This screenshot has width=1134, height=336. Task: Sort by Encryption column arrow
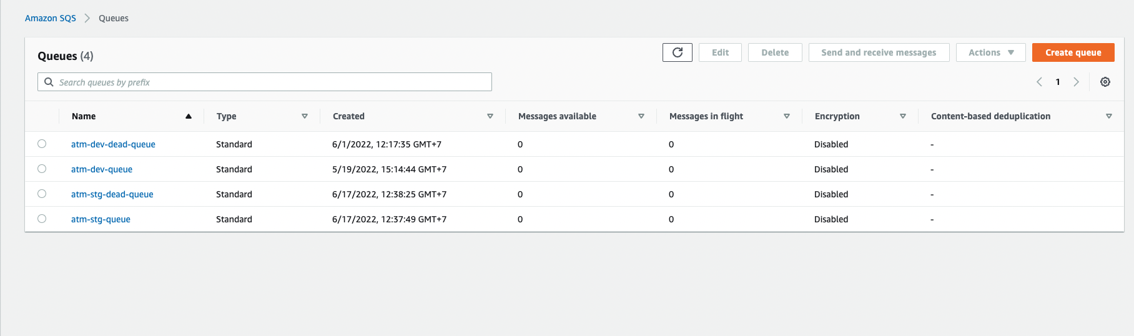click(902, 116)
